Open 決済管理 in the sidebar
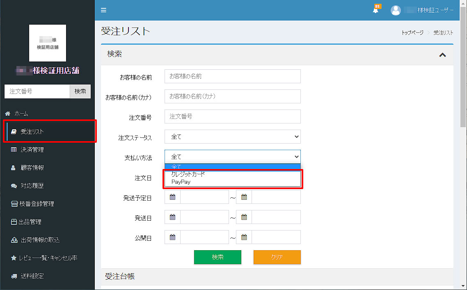The image size is (467, 290). pyautogui.click(x=32, y=150)
